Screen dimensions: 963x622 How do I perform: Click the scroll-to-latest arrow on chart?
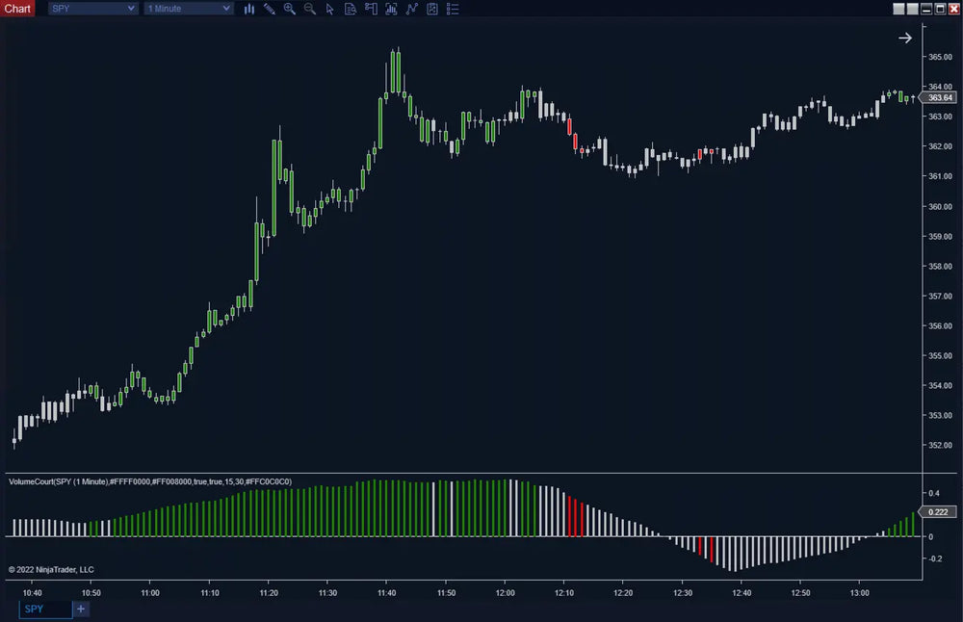coord(905,38)
